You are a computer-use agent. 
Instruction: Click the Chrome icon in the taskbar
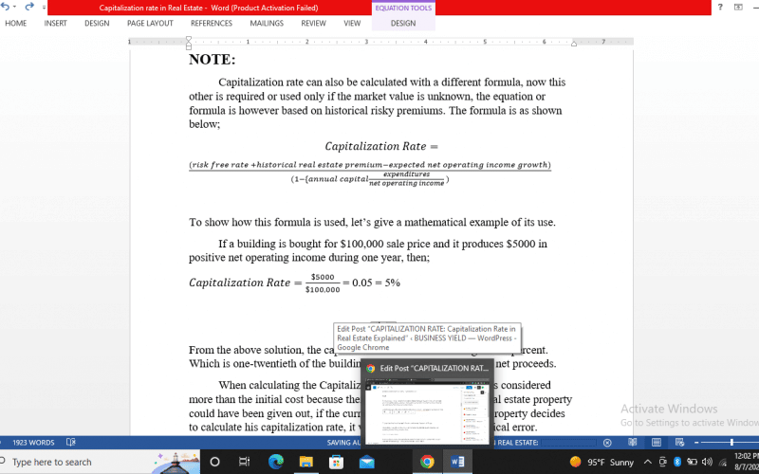click(x=428, y=462)
